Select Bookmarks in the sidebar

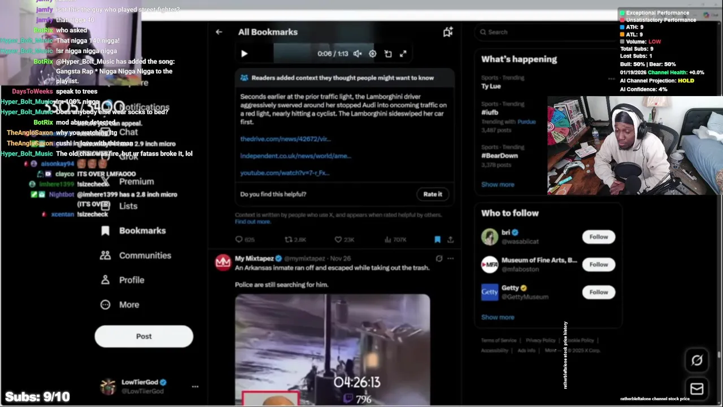142,231
